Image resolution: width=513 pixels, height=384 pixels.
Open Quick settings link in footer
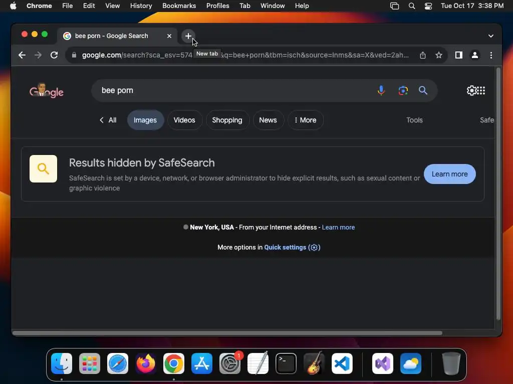[292, 247]
